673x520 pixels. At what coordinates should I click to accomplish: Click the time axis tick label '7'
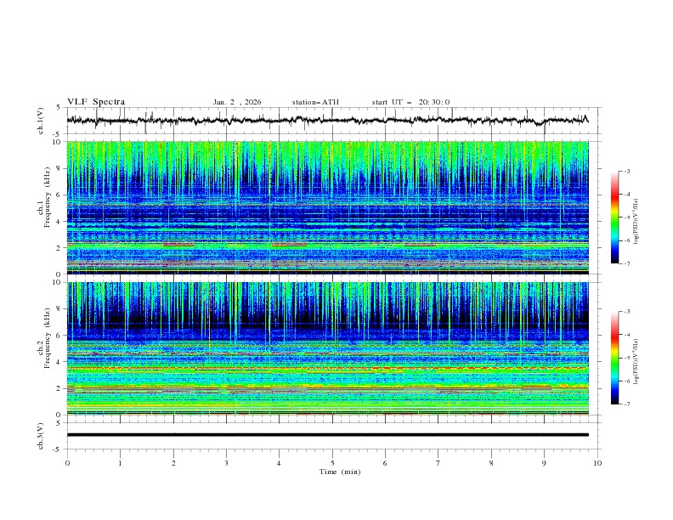[438, 463]
